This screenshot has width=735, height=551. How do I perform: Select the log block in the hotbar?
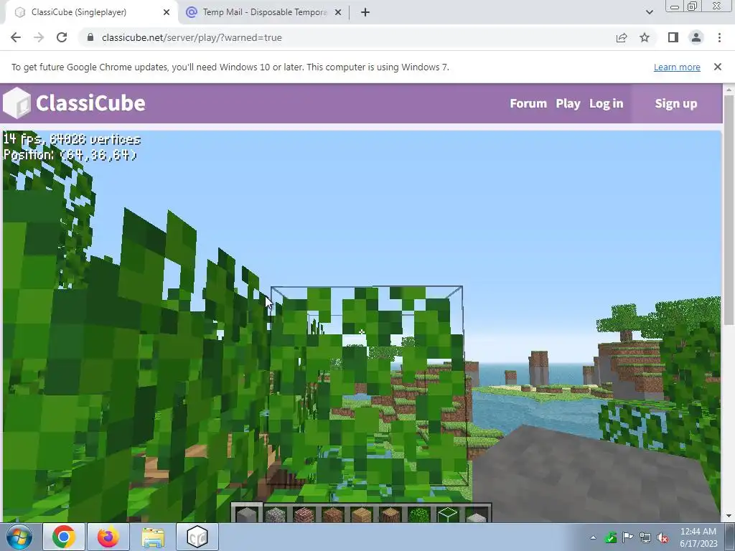click(x=390, y=514)
